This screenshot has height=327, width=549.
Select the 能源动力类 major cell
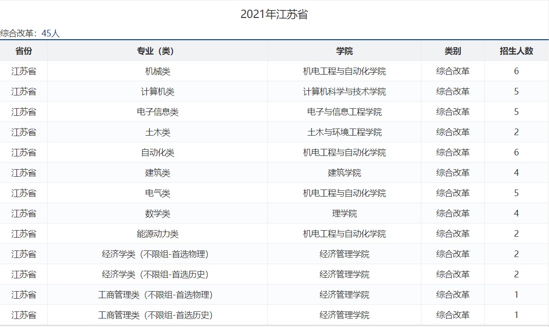coord(157,234)
